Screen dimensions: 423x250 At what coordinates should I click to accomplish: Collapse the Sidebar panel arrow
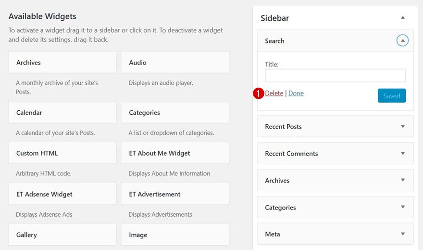tap(403, 18)
